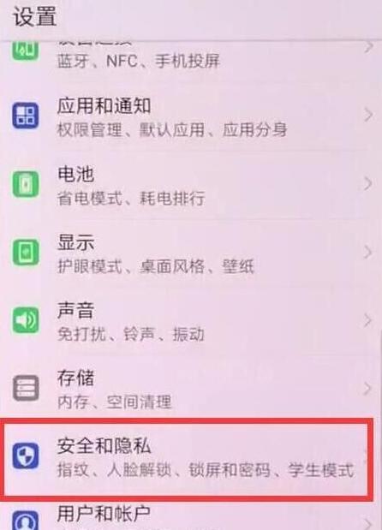This screenshot has height=530, width=382.
Task: Tap the green device connection icon at top
Action: click(x=26, y=51)
